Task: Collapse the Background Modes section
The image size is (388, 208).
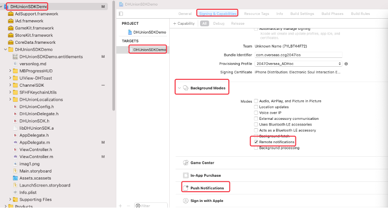Action: pos(179,88)
